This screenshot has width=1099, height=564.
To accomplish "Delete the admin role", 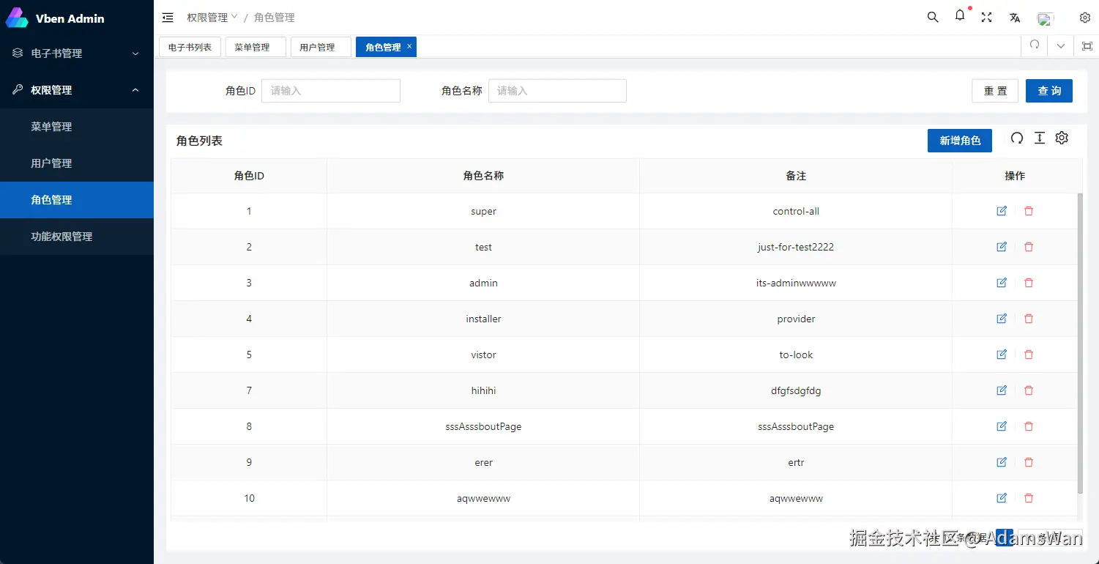I will (1029, 283).
